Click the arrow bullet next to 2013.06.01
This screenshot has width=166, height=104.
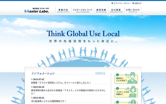(32, 98)
